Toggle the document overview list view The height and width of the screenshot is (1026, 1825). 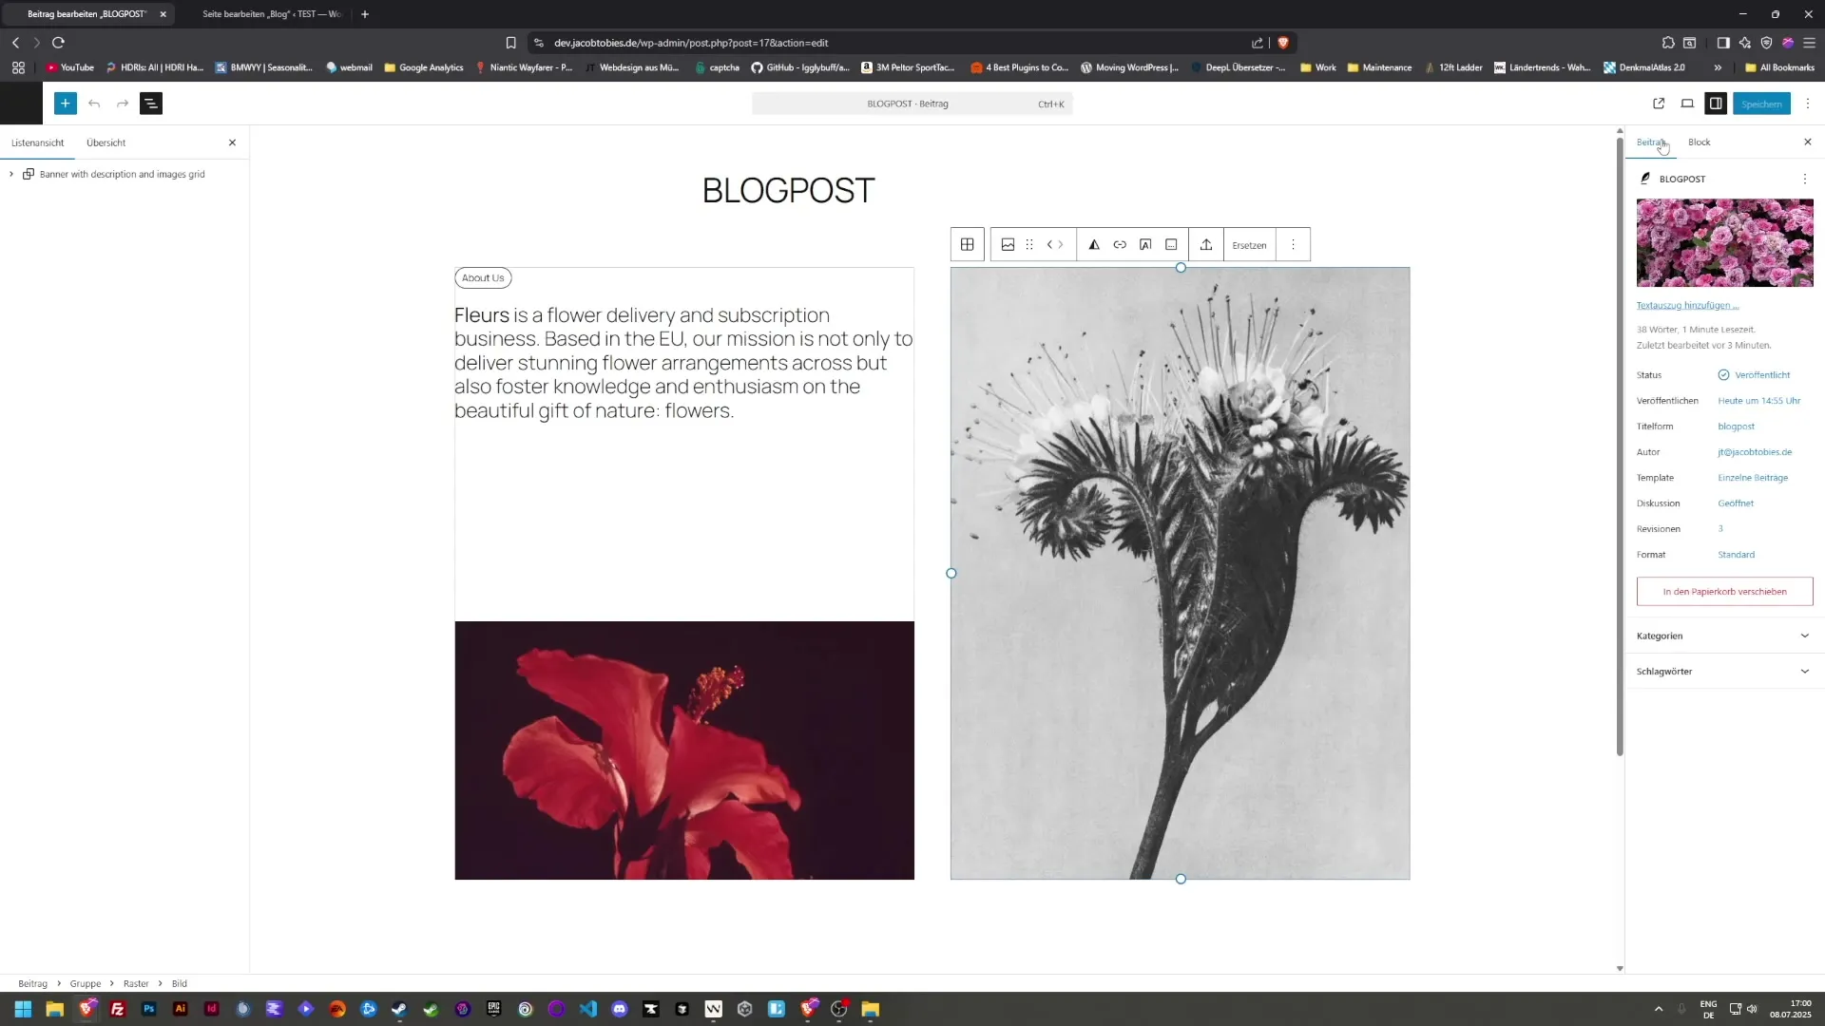pos(151,104)
